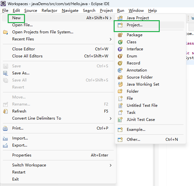Choose Export... menu entry

[x=58, y=145]
